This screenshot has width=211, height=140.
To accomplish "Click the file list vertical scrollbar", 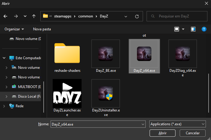I will [209, 93].
